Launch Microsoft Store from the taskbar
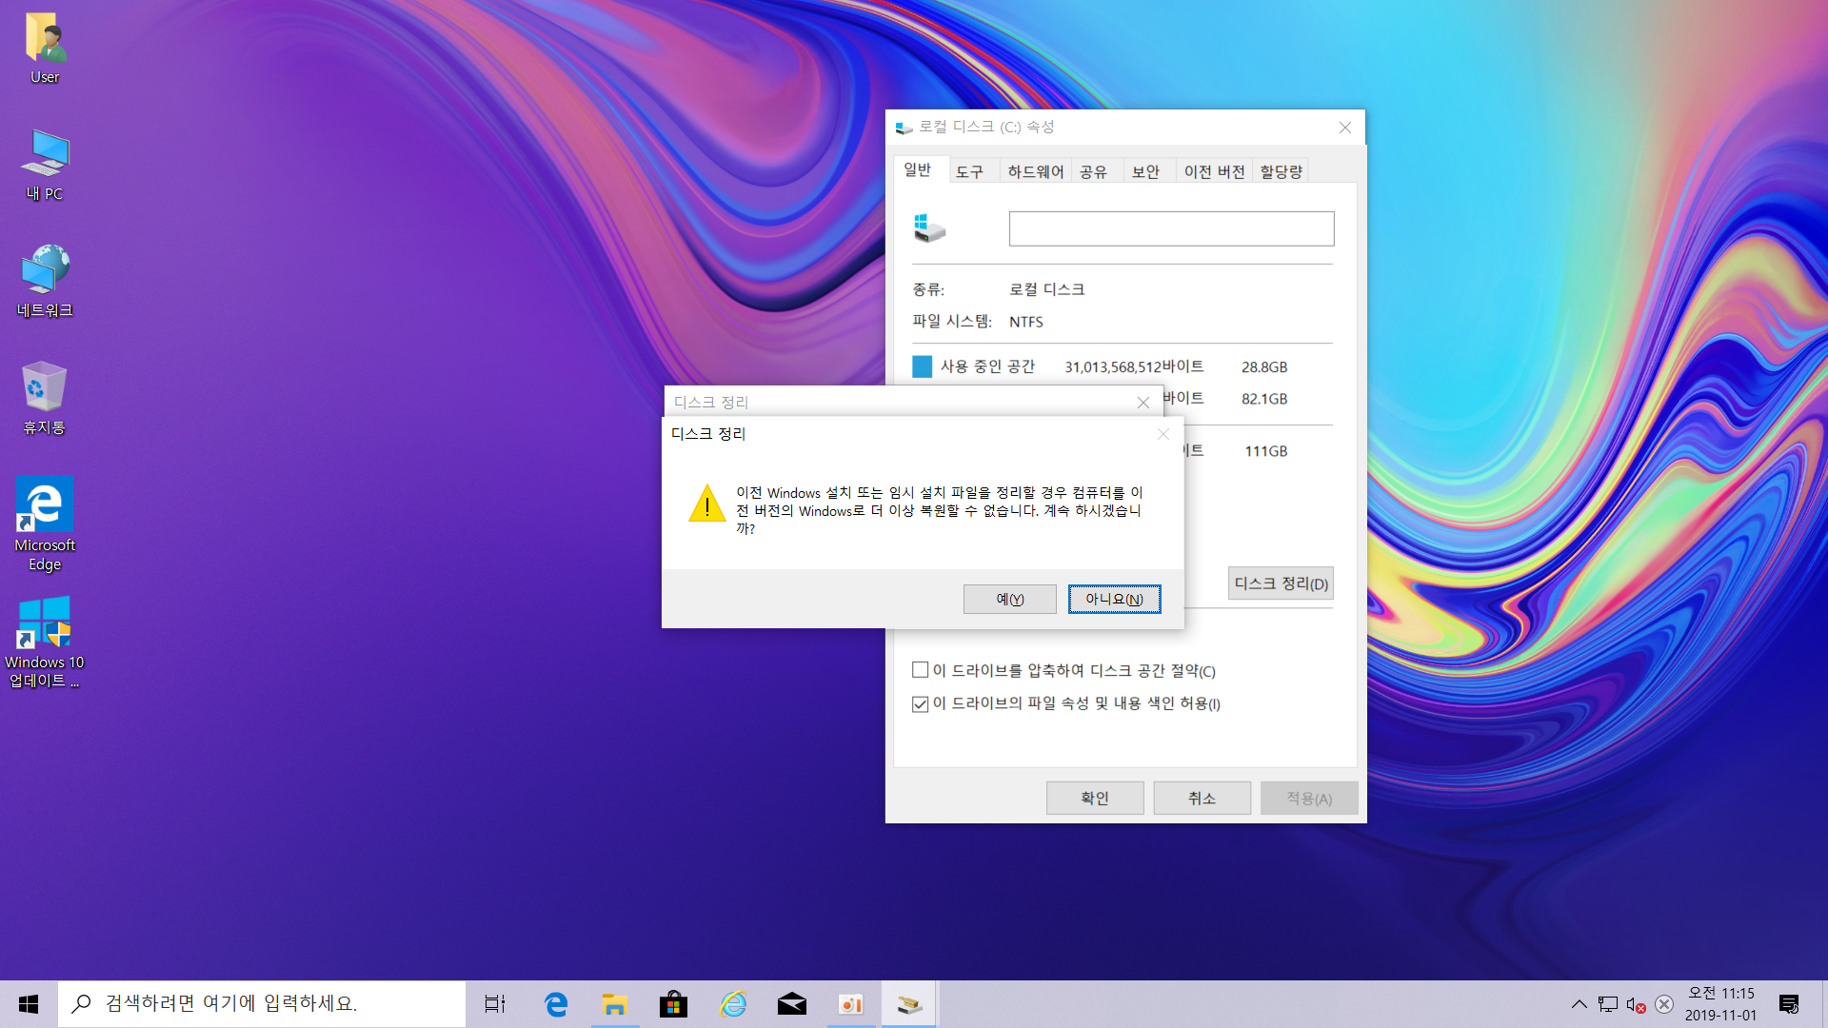 [673, 1004]
